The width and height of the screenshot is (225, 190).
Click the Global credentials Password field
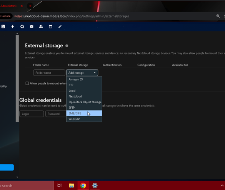point(56,114)
